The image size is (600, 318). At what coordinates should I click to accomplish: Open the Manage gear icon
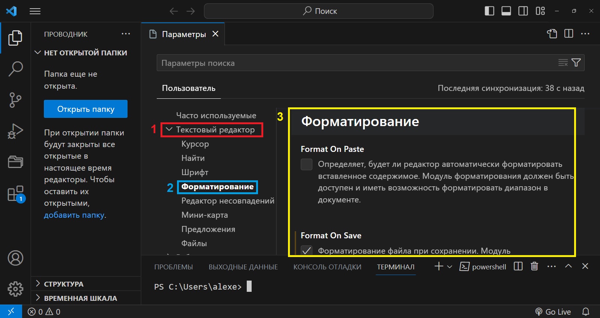[x=15, y=289]
